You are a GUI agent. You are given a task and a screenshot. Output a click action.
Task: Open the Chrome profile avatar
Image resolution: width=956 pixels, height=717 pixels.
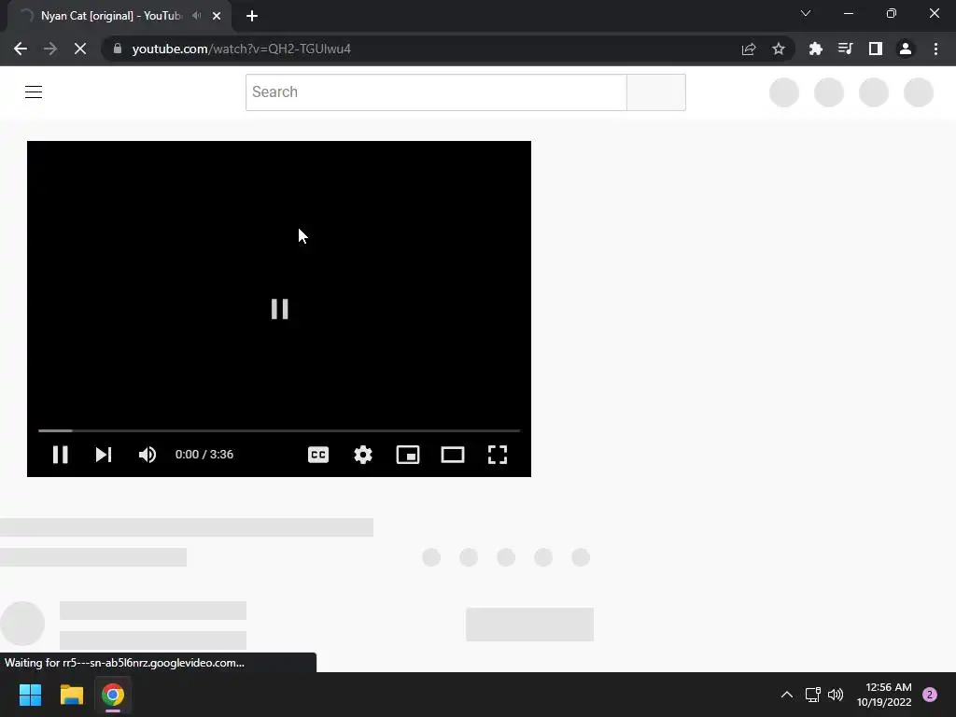(906, 49)
